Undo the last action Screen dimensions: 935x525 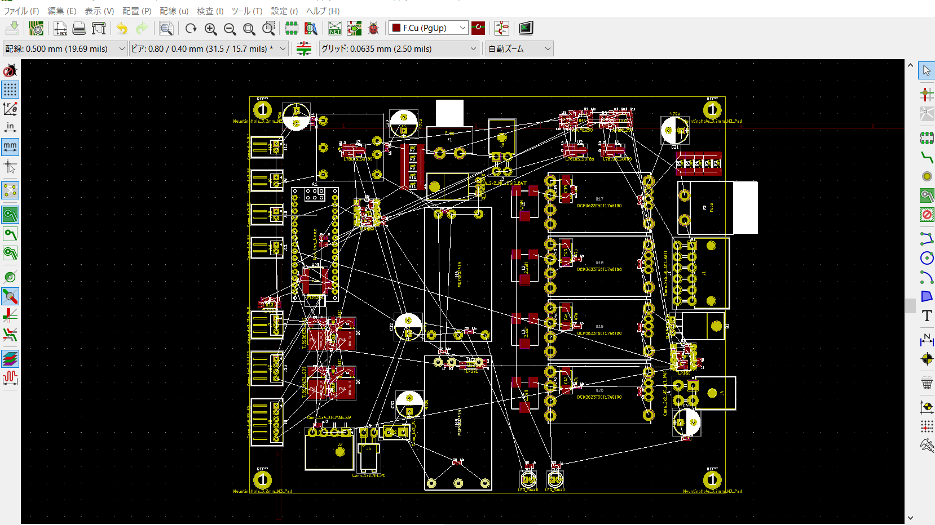122,28
